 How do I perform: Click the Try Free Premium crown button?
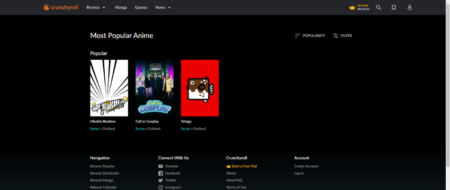359,8
